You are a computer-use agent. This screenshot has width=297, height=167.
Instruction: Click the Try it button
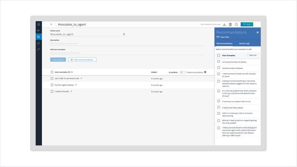click(x=247, y=24)
